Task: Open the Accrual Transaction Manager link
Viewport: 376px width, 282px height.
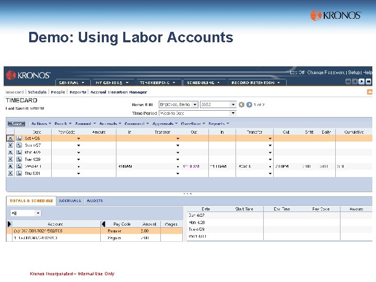Action: [x=119, y=92]
